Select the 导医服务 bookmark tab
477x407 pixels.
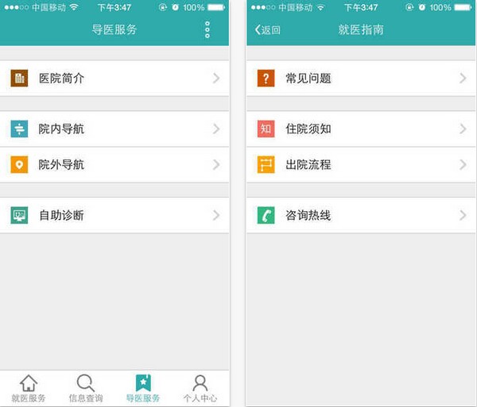pos(143,389)
